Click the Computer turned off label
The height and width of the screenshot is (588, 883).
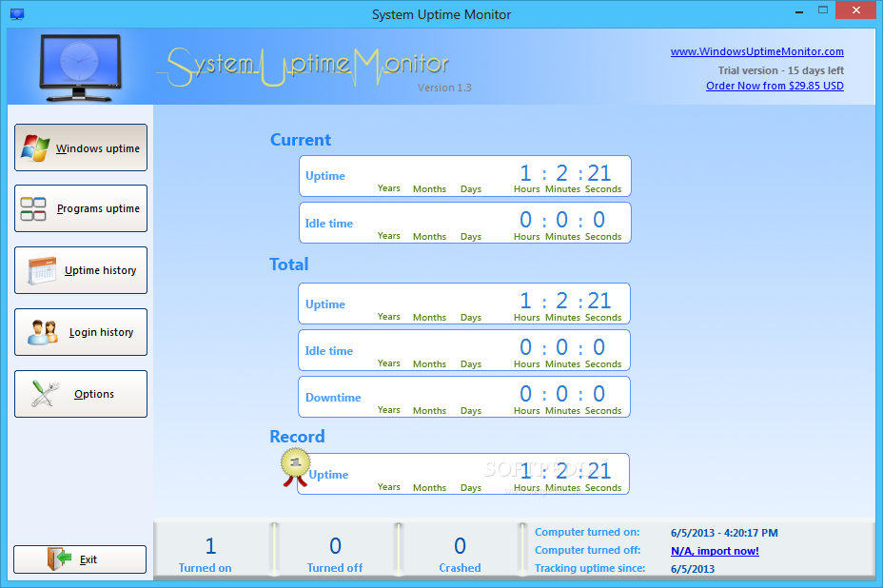588,550
